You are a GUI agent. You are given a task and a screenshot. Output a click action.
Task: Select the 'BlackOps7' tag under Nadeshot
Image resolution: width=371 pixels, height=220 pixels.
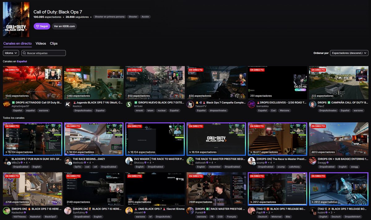50,217
